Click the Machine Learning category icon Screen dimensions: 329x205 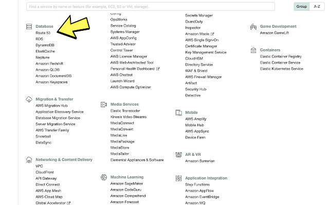104,177
